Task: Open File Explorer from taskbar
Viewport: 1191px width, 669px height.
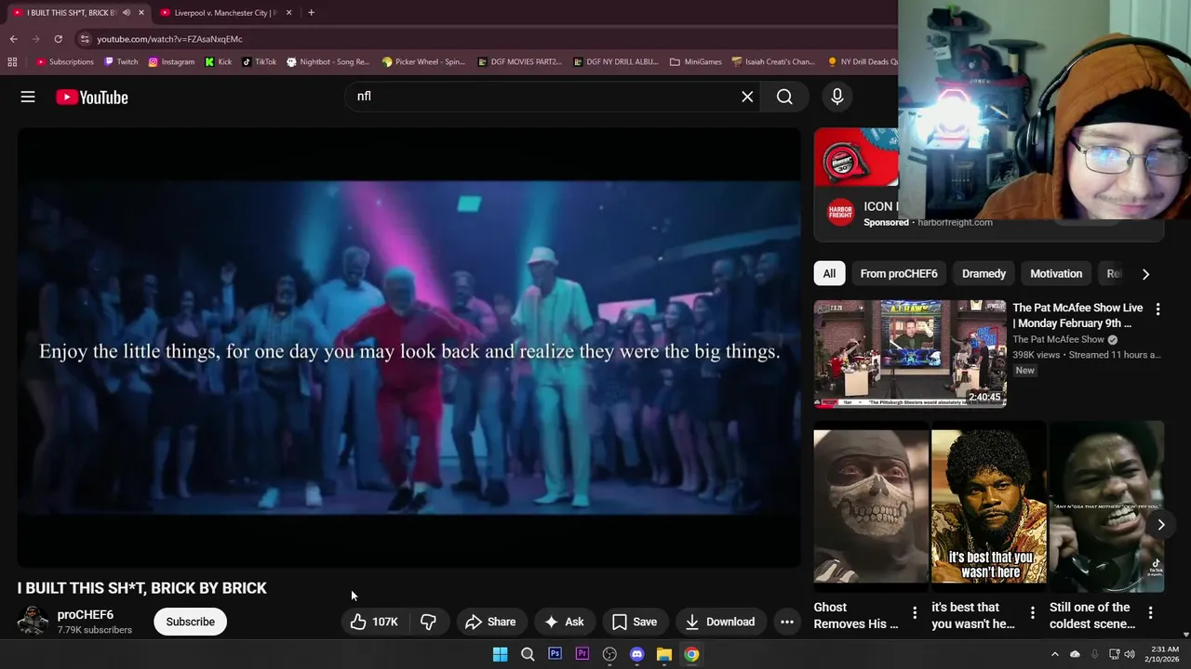Action: coord(664,654)
